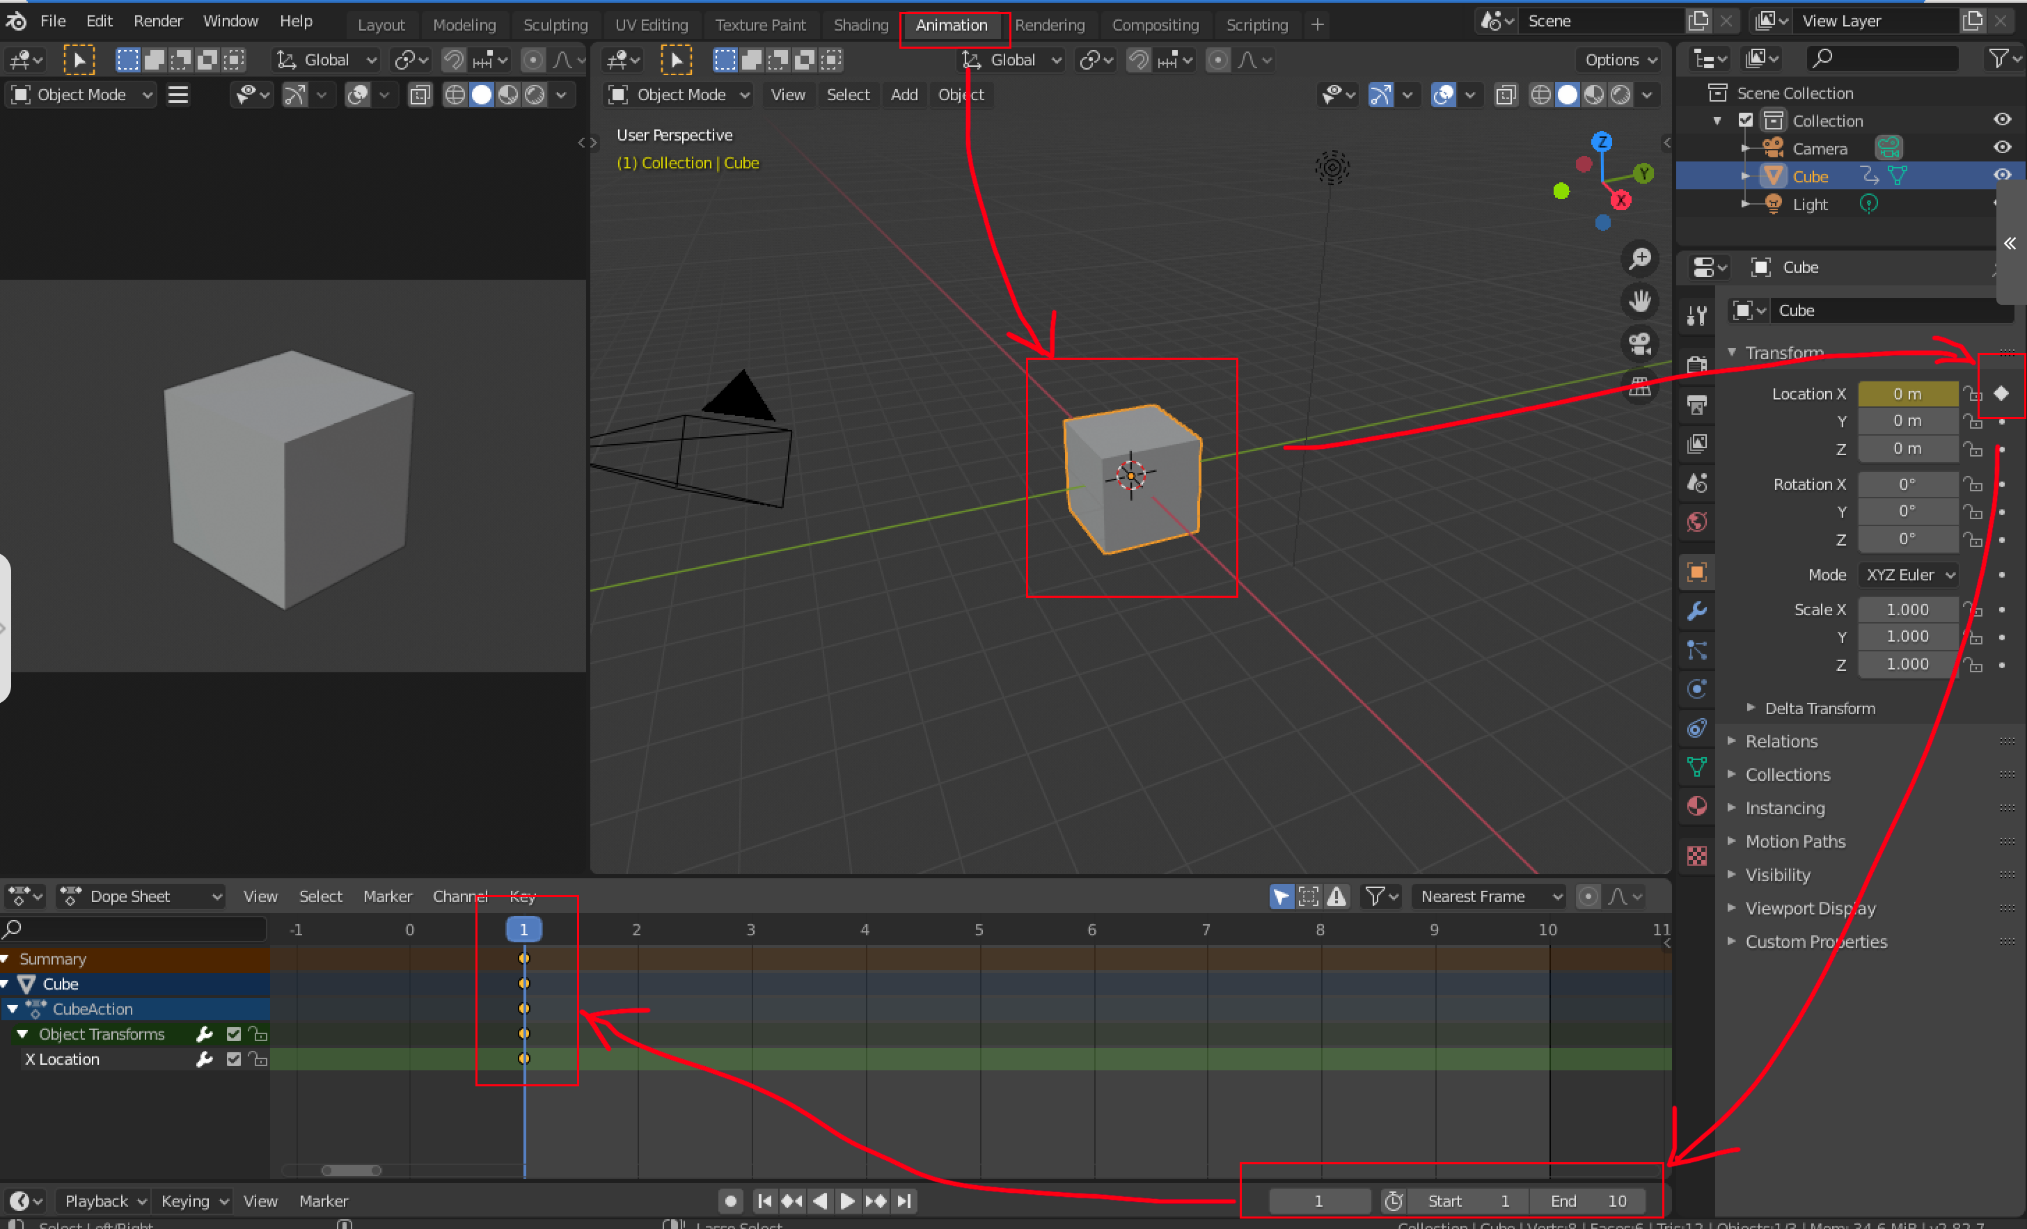This screenshot has height=1229, width=2027.
Task: Open the Key menu in Dope Sheet
Action: point(522,896)
